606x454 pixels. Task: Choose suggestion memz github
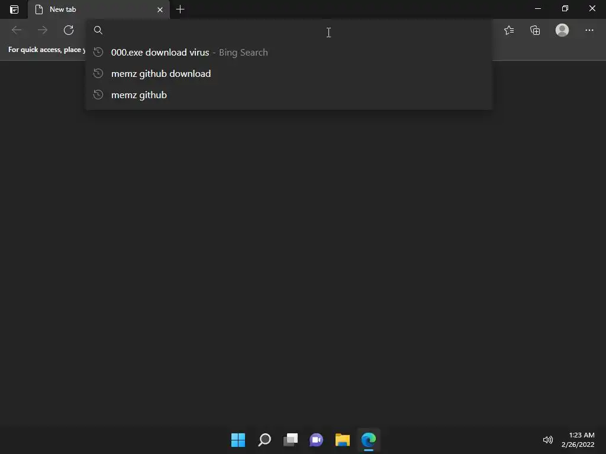pyautogui.click(x=289, y=95)
